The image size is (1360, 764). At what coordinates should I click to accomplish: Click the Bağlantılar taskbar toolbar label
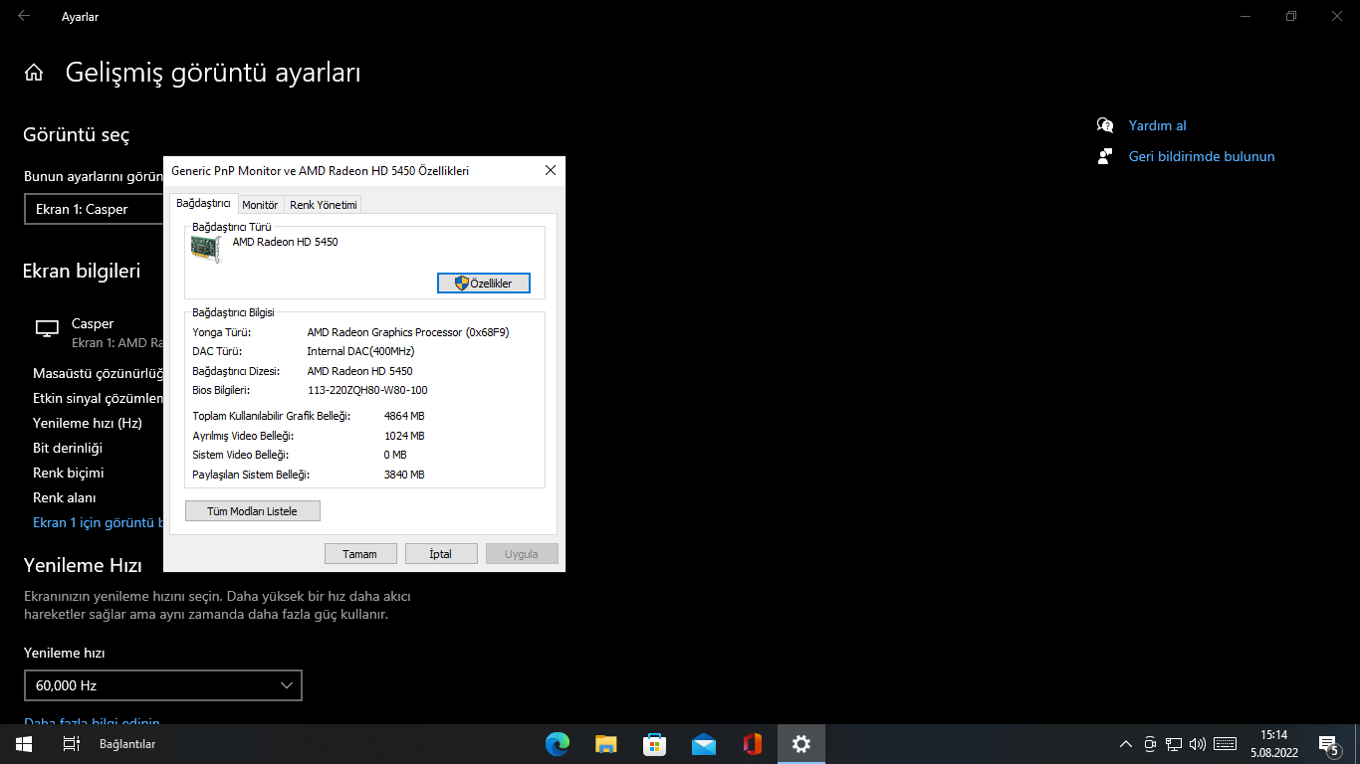tap(127, 744)
